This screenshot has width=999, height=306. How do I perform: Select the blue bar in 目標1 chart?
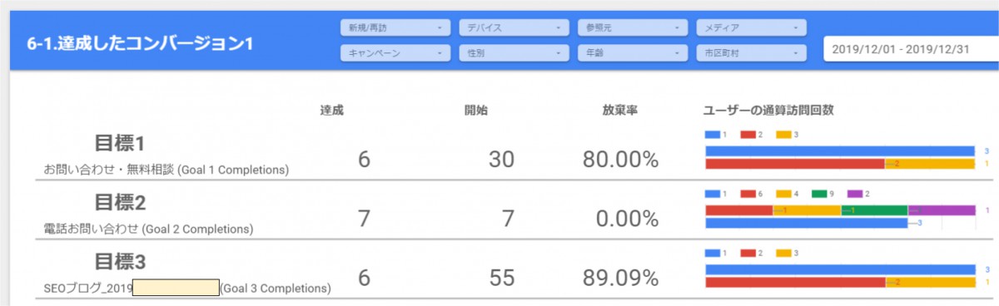[x=840, y=151]
